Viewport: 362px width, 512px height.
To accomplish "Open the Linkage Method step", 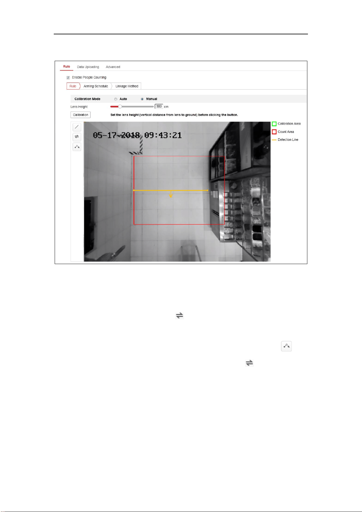I will click(x=127, y=86).
